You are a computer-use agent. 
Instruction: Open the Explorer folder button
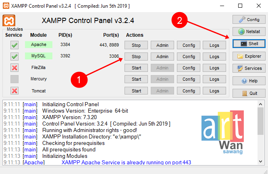click(249, 56)
